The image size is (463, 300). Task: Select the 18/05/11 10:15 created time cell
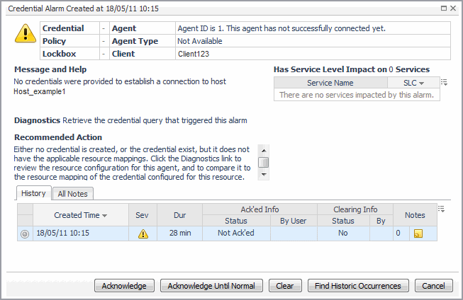81,233
